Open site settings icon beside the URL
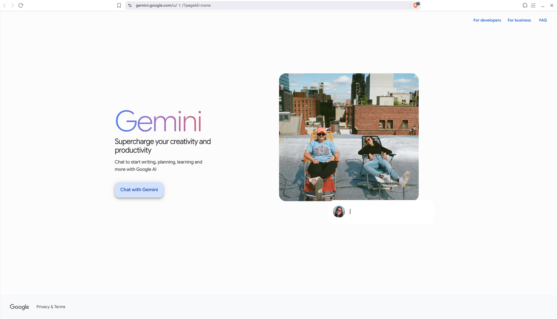The width and height of the screenshot is (557, 319). [130, 6]
